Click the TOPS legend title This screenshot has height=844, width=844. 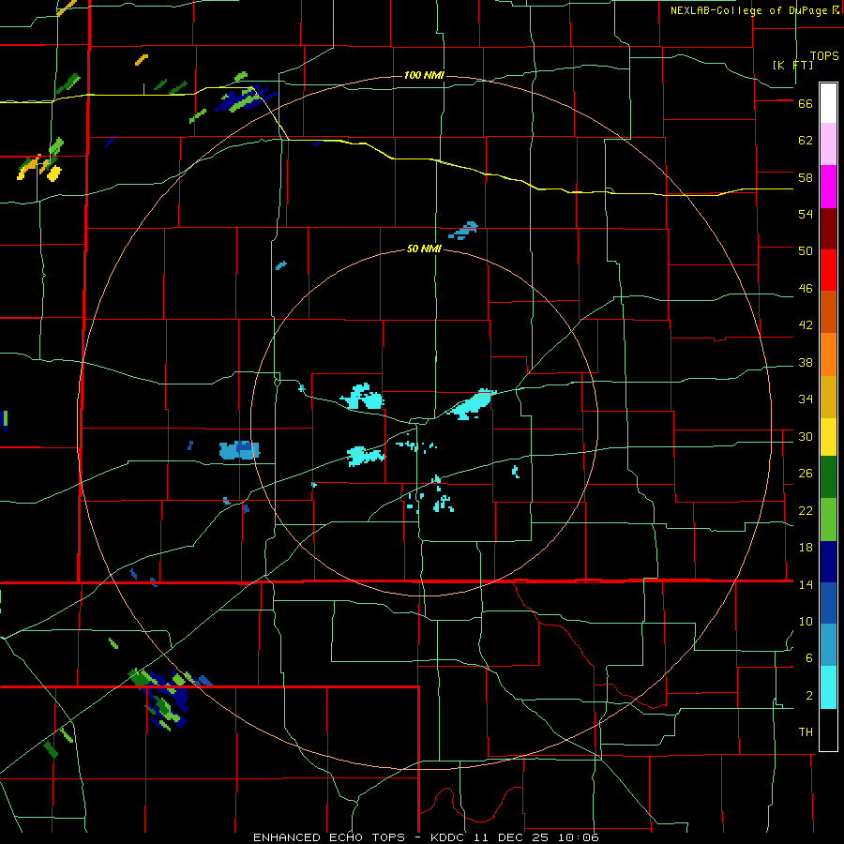click(x=824, y=55)
